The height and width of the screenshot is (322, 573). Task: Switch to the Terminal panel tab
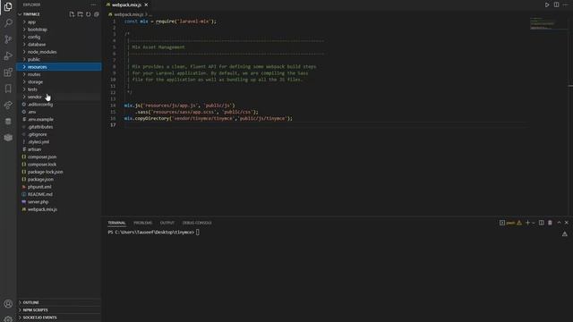pos(116,223)
